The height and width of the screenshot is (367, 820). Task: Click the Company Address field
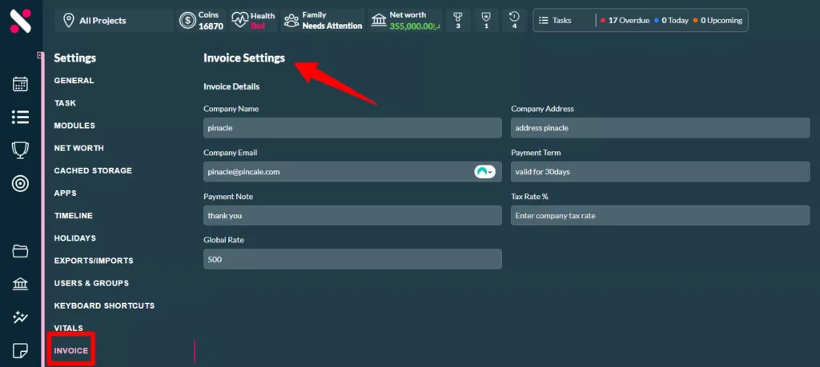point(660,127)
